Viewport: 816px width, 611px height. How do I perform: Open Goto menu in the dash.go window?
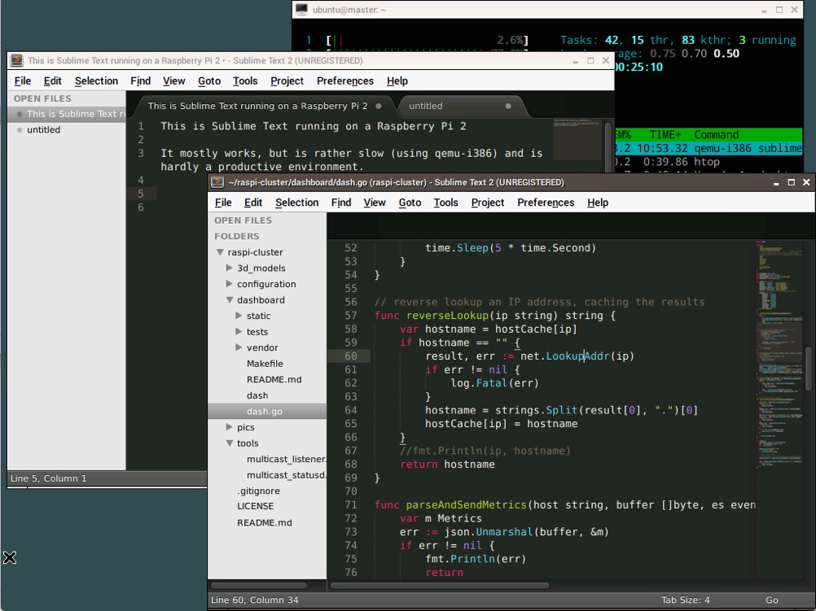[410, 203]
